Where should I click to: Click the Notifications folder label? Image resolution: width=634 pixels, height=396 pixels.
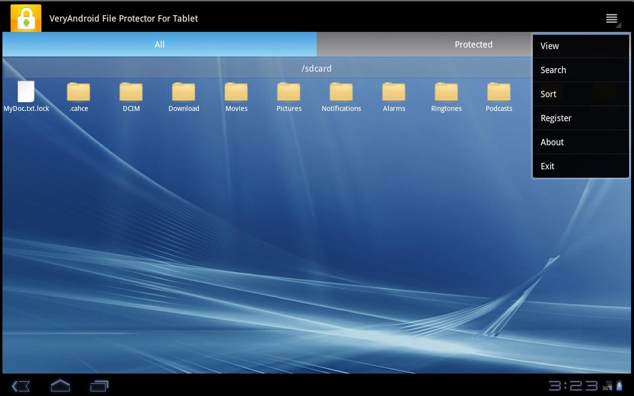[341, 108]
